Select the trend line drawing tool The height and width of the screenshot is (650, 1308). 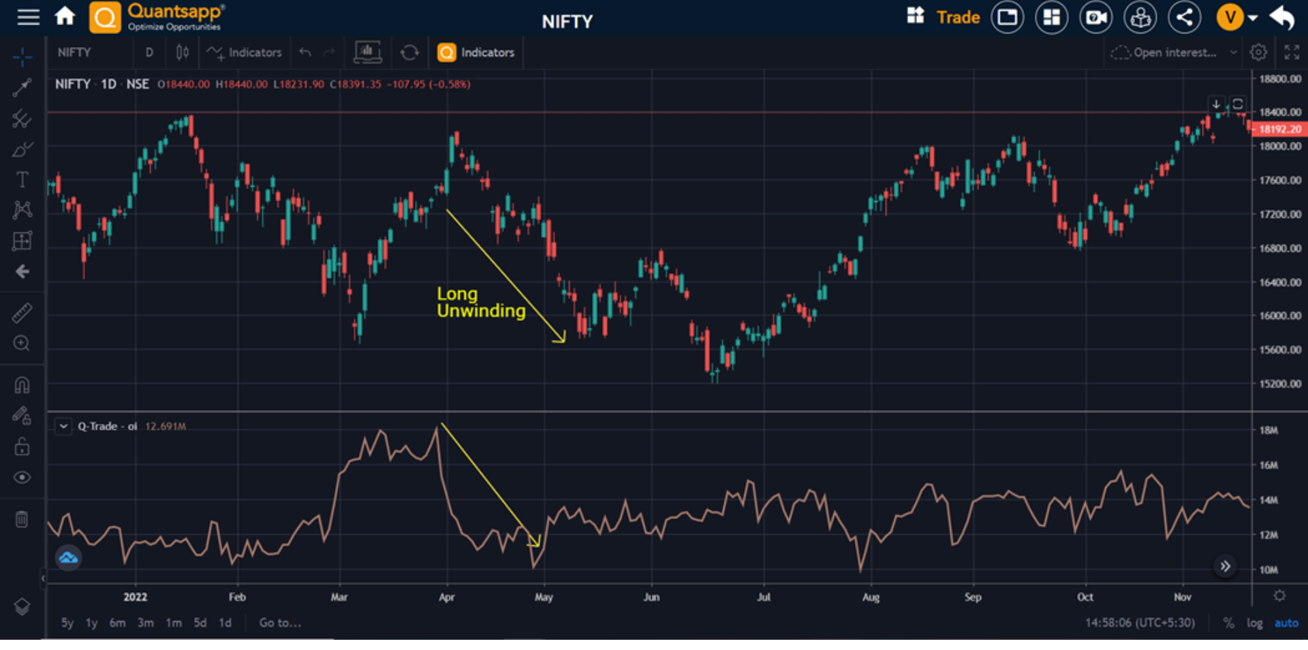tap(22, 87)
